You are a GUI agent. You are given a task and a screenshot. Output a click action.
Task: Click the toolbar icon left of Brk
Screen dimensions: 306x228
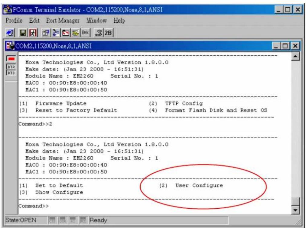76,33
